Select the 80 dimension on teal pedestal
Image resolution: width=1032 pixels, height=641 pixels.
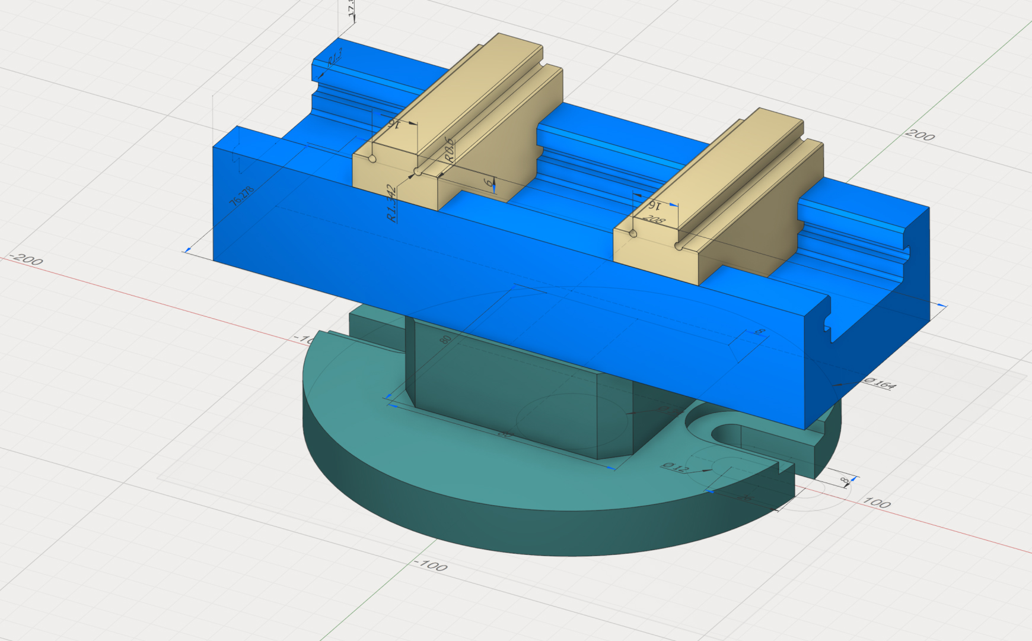click(x=445, y=339)
